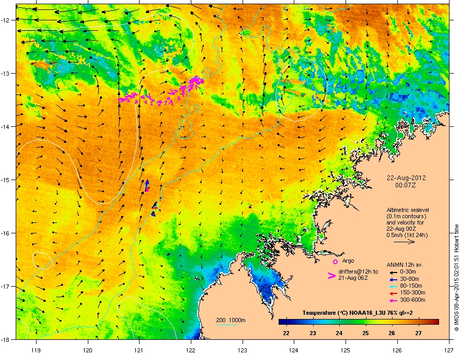
Task: Click the '00:07Z' time label
Action: tap(406, 185)
